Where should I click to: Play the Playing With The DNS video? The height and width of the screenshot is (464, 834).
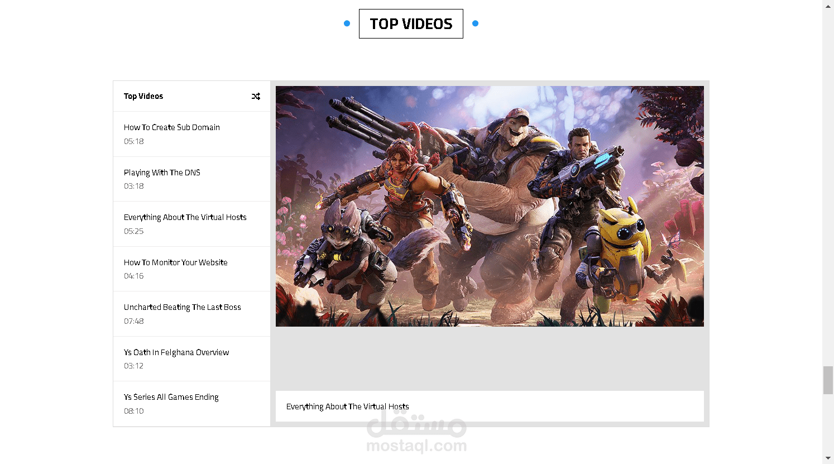tap(191, 179)
